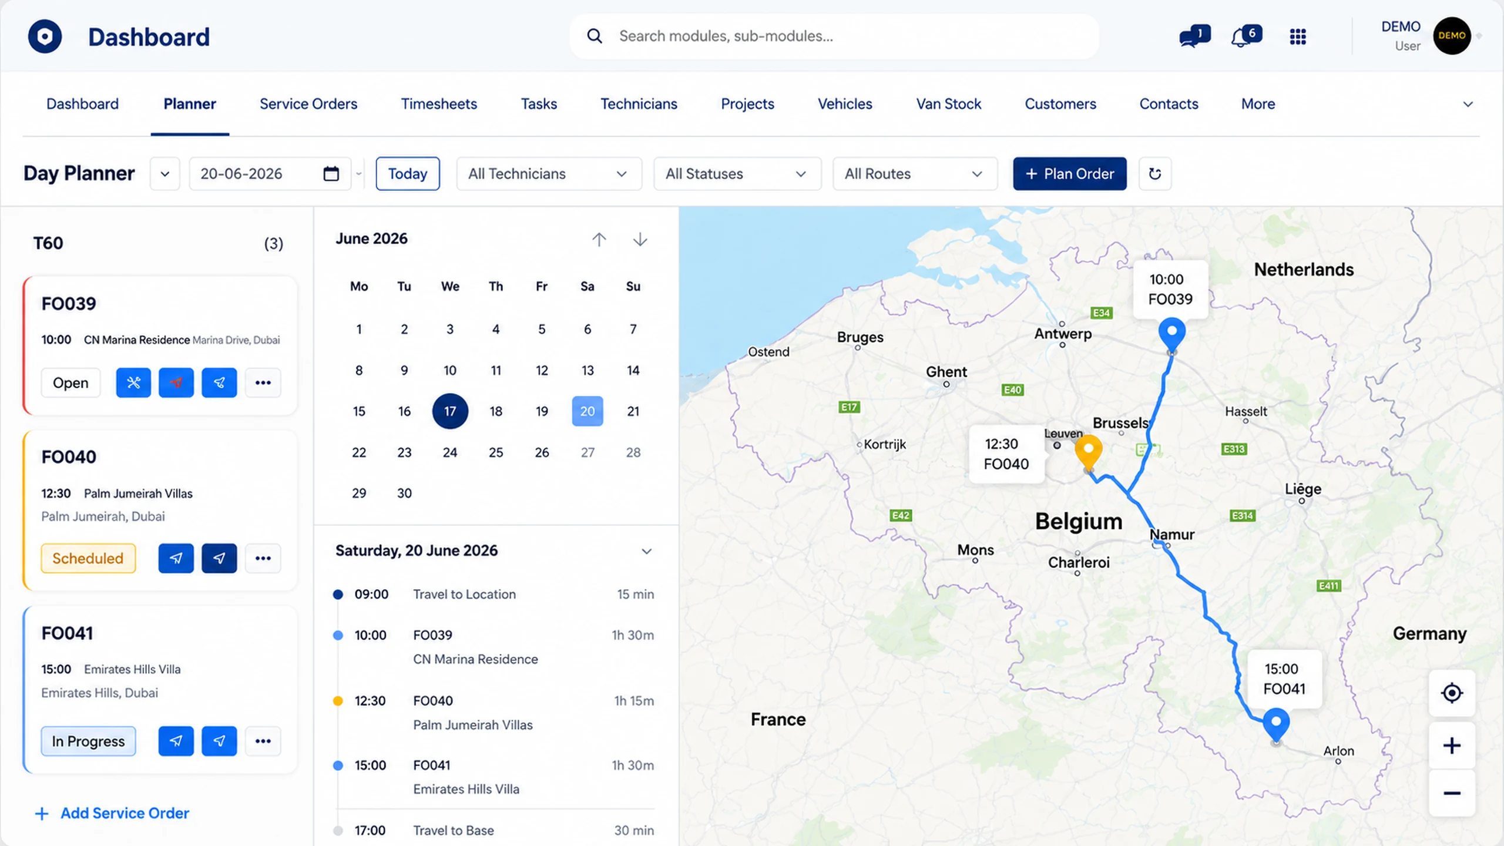Open the All Technicians dropdown
This screenshot has height=846, width=1504.
pyautogui.click(x=549, y=173)
